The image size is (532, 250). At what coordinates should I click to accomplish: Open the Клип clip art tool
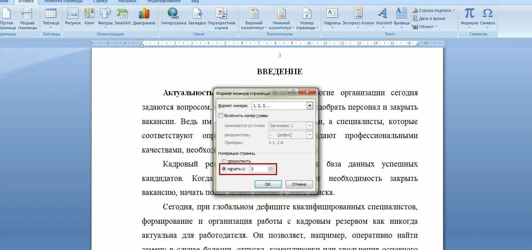click(89, 17)
